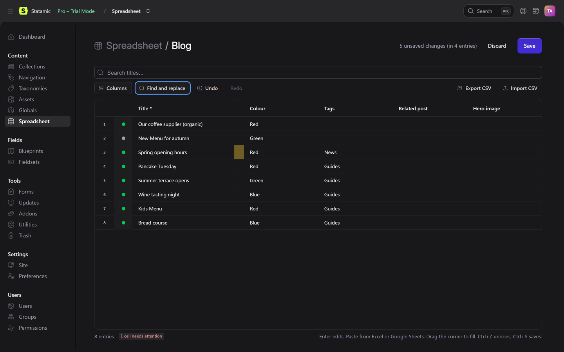
Task: Open Permissions in sidebar
Action: pos(38,328)
